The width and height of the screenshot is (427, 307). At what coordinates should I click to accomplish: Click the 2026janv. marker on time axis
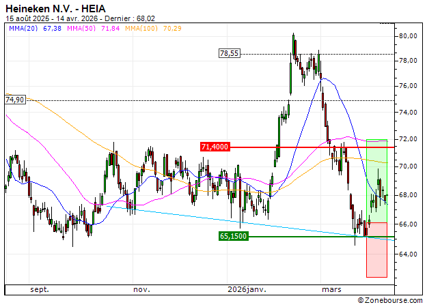[246, 289]
